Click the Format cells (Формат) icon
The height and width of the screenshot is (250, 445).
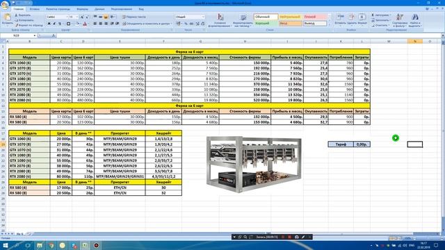pyautogui.click(x=362, y=17)
